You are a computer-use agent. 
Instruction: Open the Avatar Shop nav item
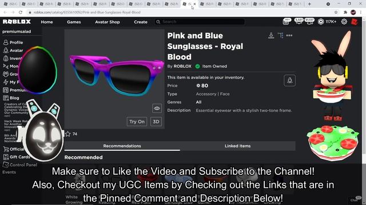click(x=108, y=22)
